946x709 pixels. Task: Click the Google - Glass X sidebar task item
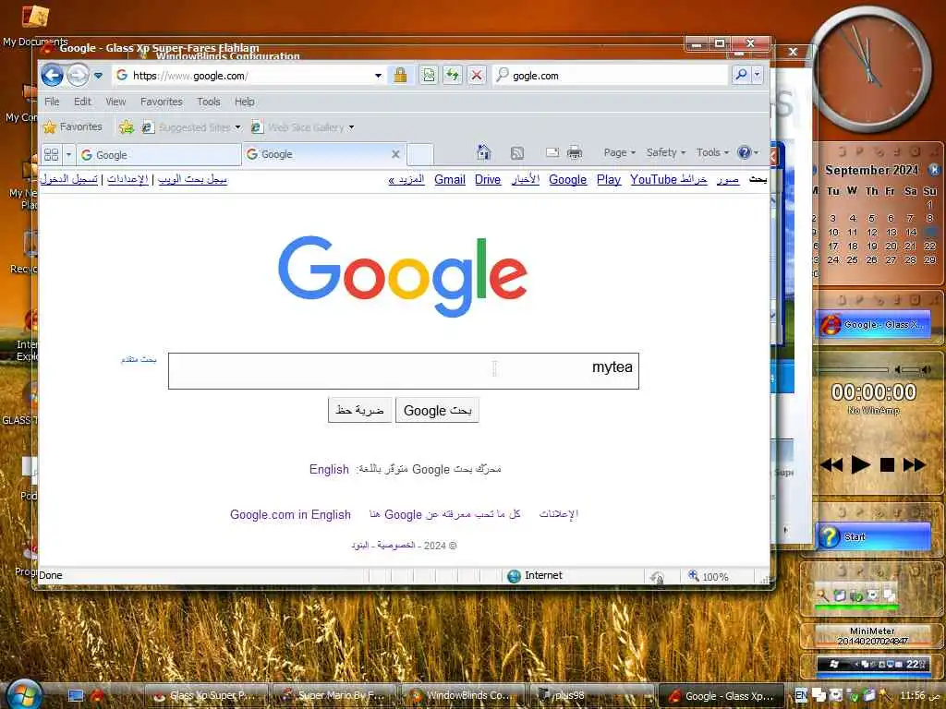(873, 324)
